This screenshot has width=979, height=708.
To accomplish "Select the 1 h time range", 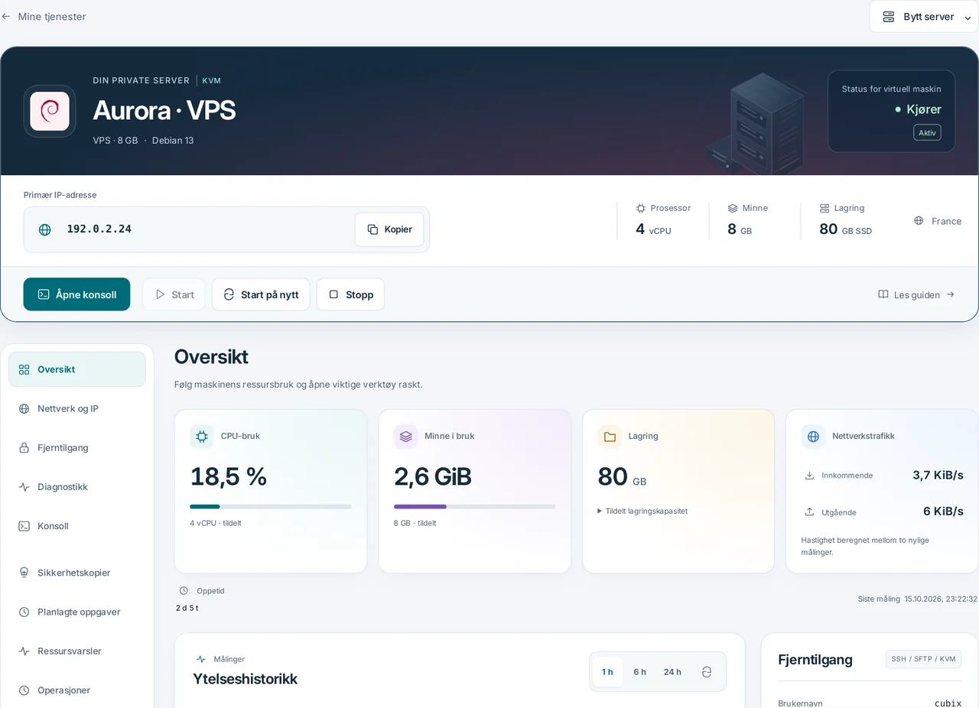I will (x=607, y=672).
